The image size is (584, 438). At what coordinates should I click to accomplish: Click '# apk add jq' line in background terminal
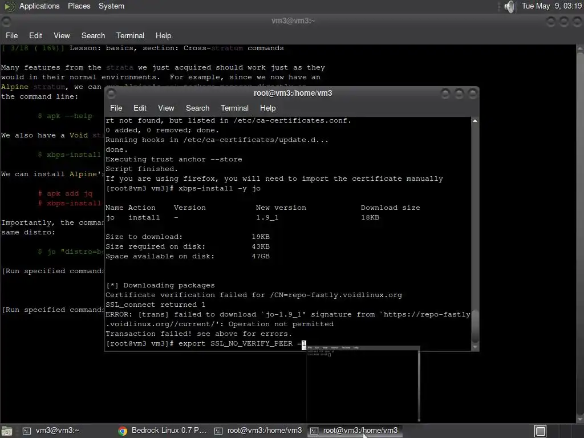click(x=65, y=193)
